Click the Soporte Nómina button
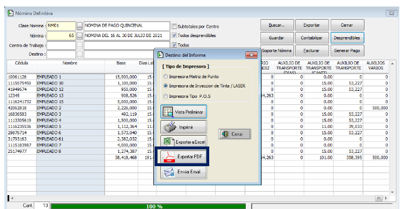This screenshot has height=209, width=408. (277, 50)
